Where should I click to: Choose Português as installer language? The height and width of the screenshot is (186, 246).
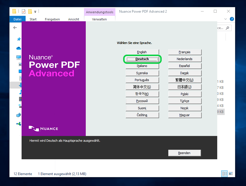(x=142, y=80)
